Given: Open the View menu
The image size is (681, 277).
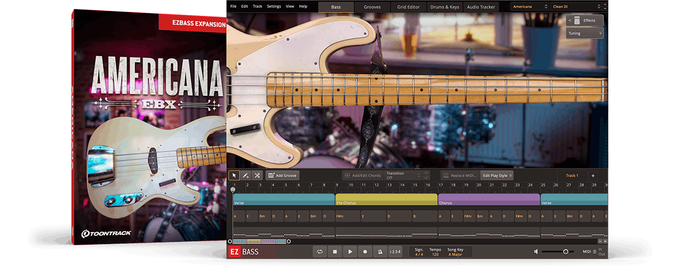Looking at the screenshot, I should point(290,6).
